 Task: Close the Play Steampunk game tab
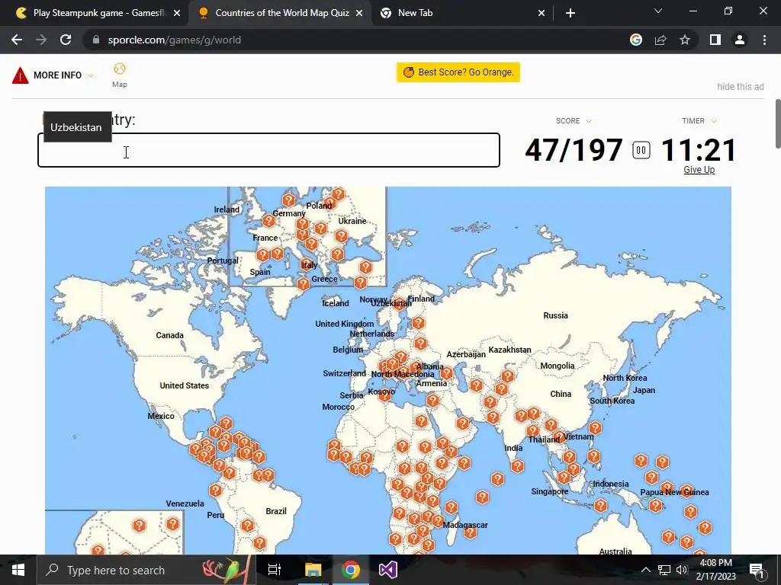tap(177, 14)
